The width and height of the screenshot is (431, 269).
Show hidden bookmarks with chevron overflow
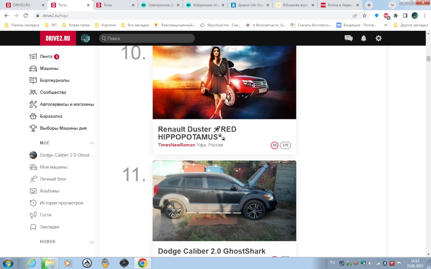click(386, 25)
